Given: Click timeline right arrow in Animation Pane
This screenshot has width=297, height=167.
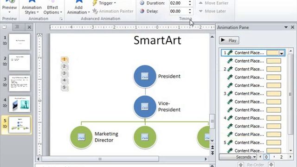Looking at the screenshot, I should tap(290, 157).
